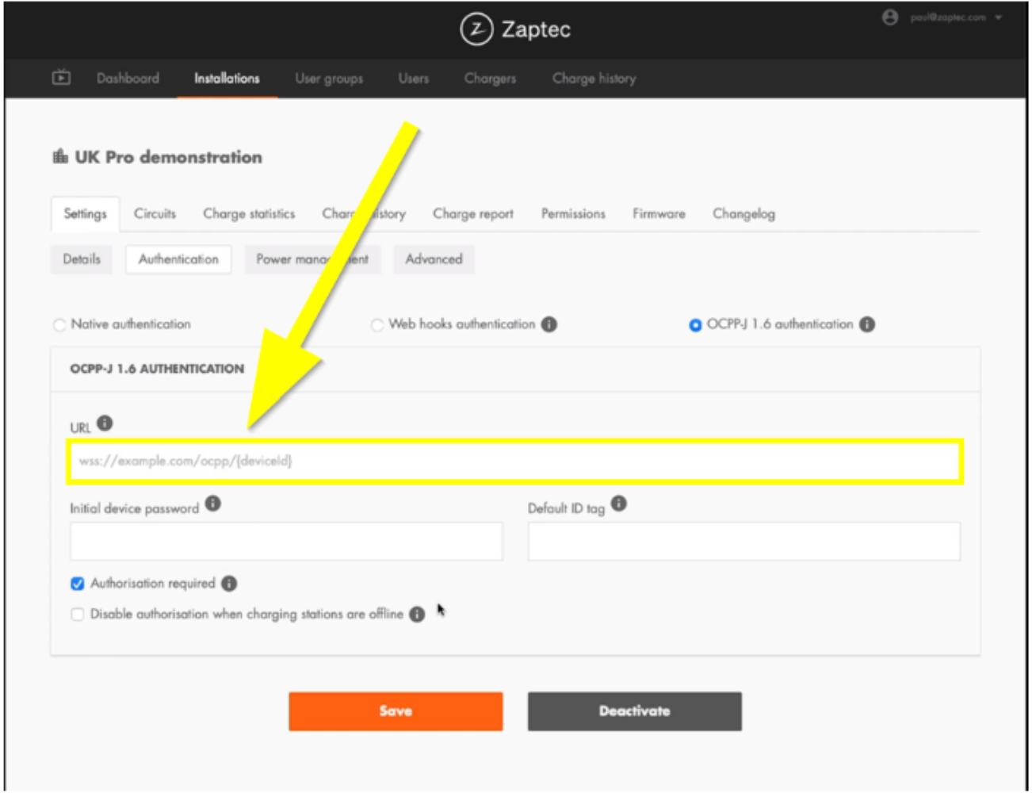This screenshot has height=793, width=1032.
Task: Switch to the Firmware tab
Action: point(659,214)
